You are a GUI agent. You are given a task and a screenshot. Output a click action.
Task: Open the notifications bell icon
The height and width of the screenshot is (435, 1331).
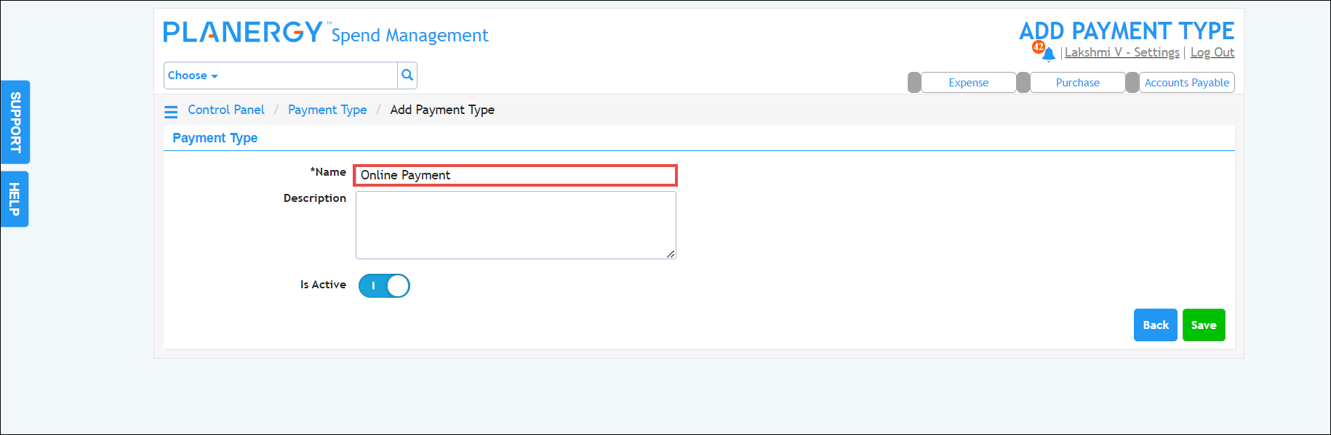[1048, 54]
